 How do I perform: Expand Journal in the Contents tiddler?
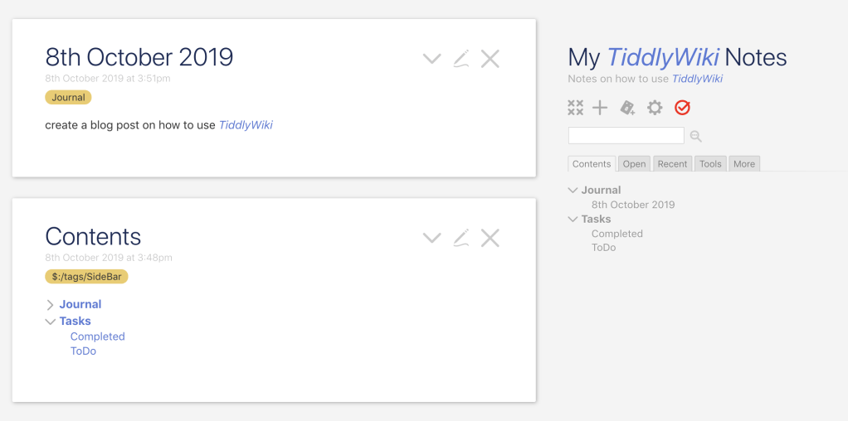coord(51,305)
